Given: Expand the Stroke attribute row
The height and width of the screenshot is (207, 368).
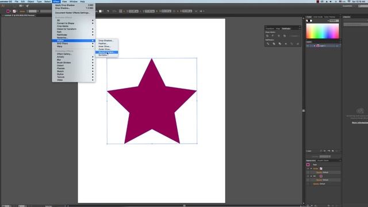Looking at the screenshot, I should (311, 168).
